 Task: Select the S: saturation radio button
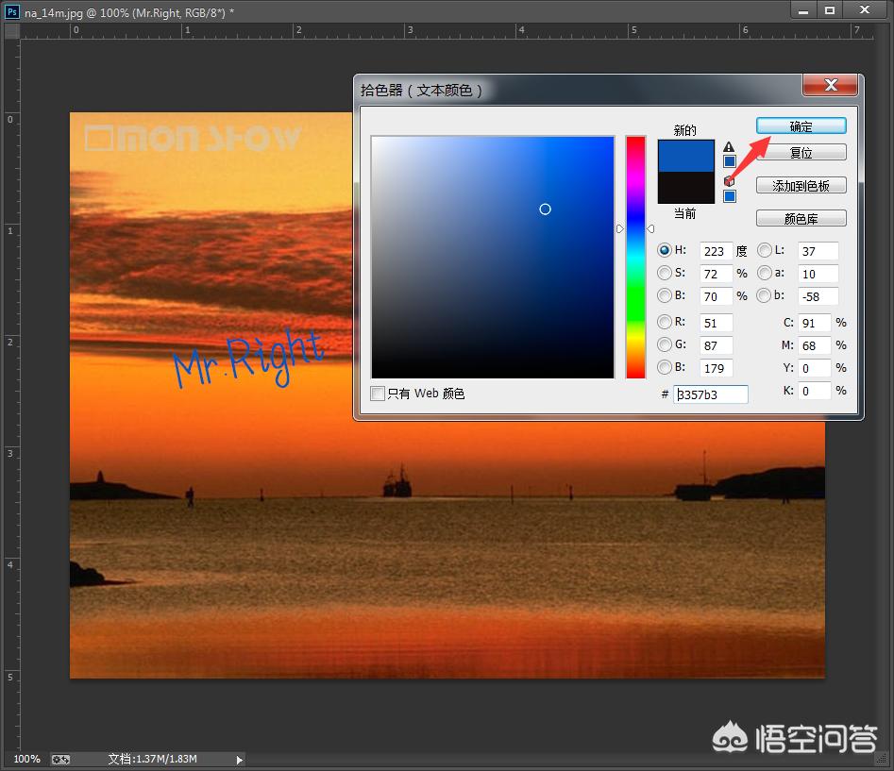(665, 274)
